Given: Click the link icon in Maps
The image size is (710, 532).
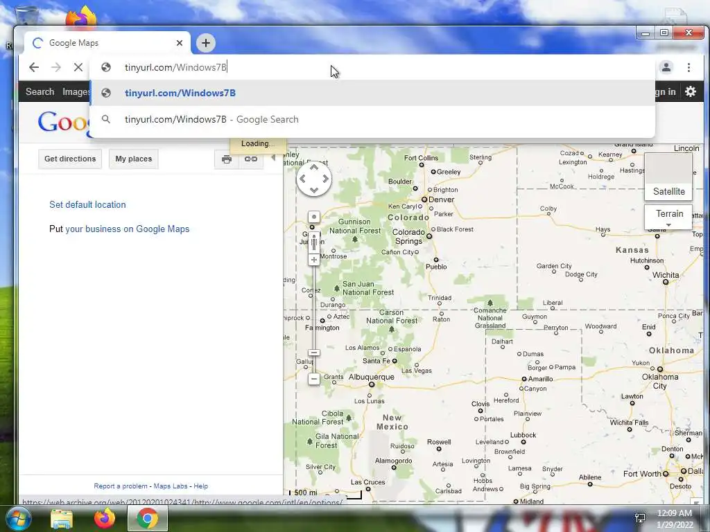Looking at the screenshot, I should (x=251, y=159).
